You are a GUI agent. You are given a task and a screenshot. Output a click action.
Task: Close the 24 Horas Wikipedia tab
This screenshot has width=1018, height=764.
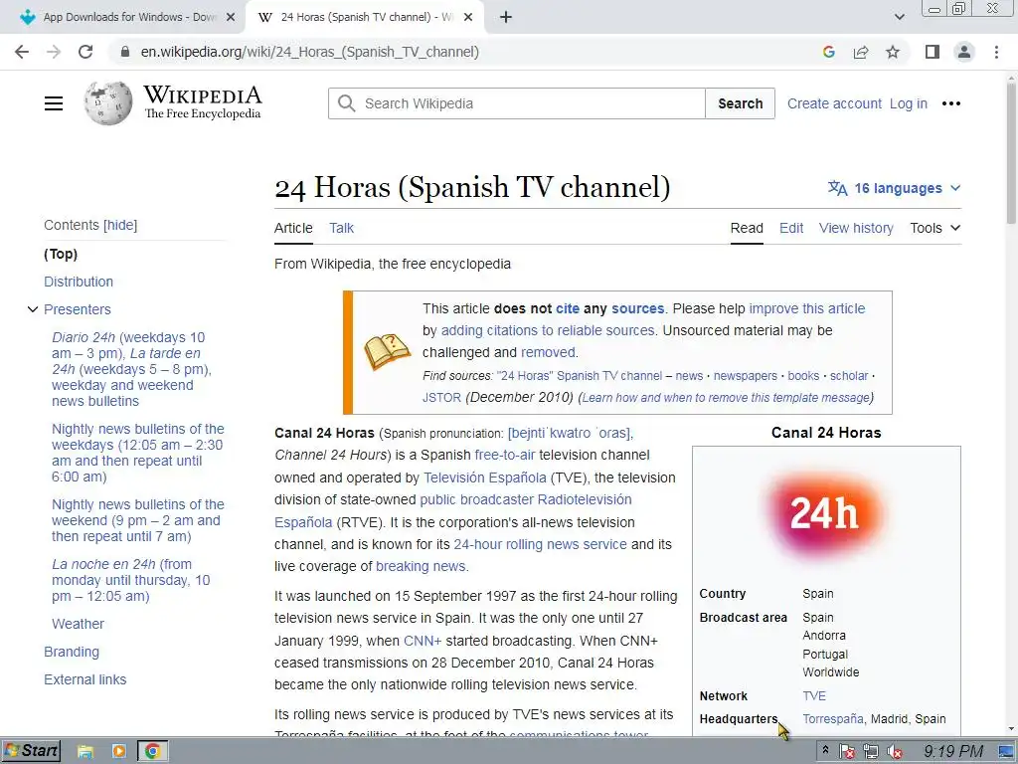(468, 18)
